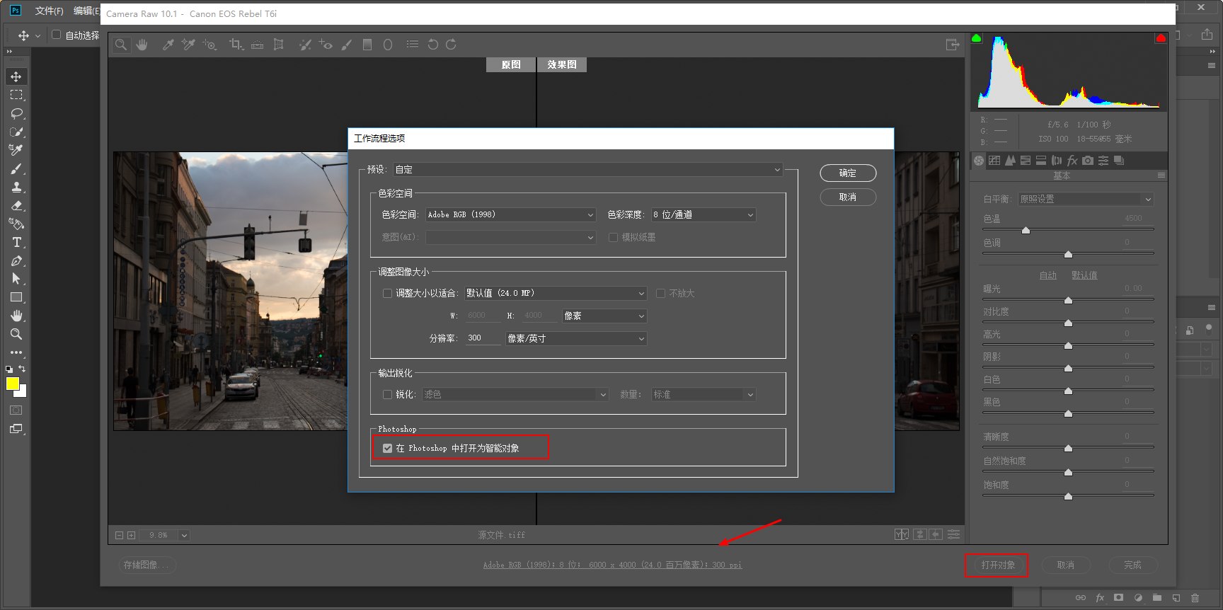The image size is (1223, 610).
Task: Click the 分辨率 field showing 300
Action: coord(483,338)
